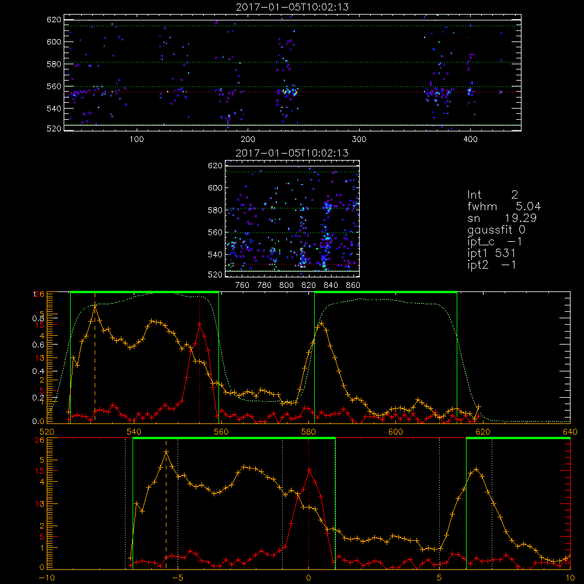This screenshot has width=584, height=584.
Task: Select the "ipt_c -1" readout line
Action: tap(495, 242)
